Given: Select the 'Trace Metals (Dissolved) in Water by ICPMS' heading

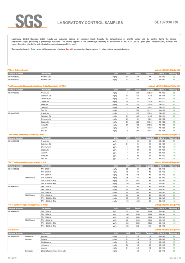Looking at the screenshot, I should 26,135.
